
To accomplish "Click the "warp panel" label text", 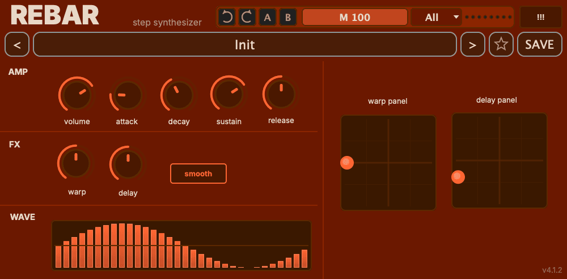I will 388,102.
